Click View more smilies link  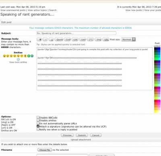pos(18,62)
